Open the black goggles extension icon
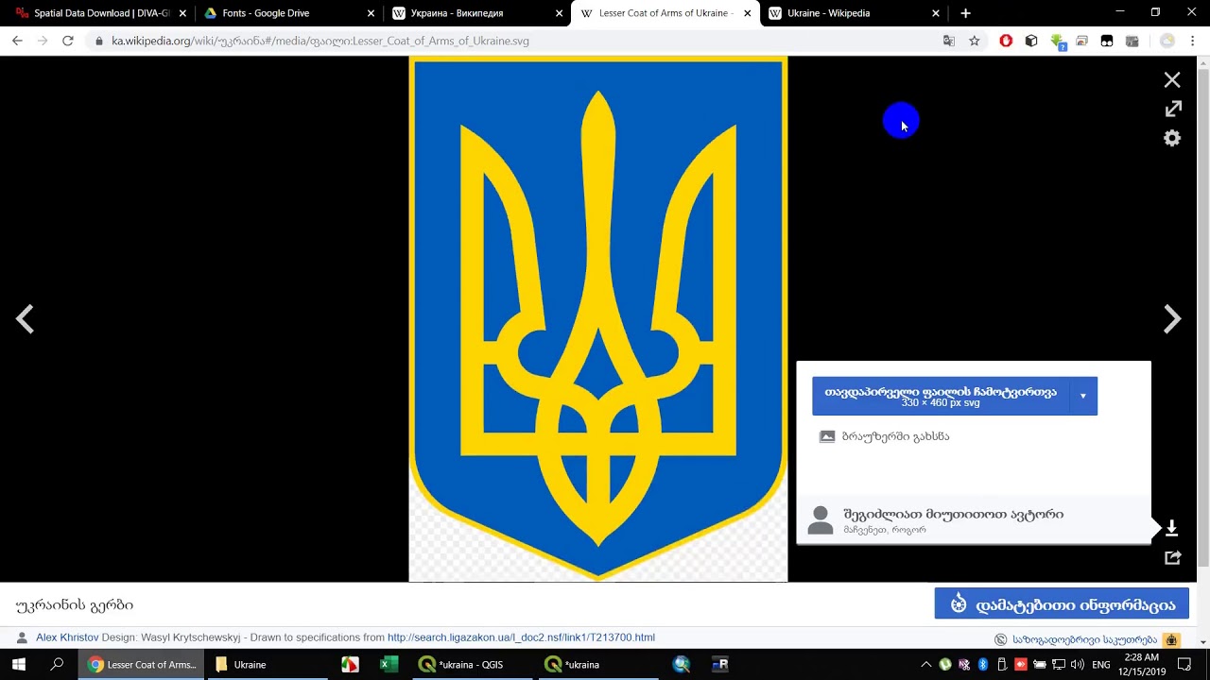 [x=1107, y=41]
